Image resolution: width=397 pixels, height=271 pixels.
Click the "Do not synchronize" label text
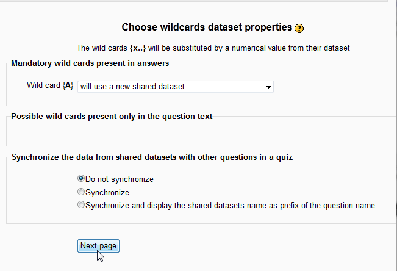pos(120,179)
